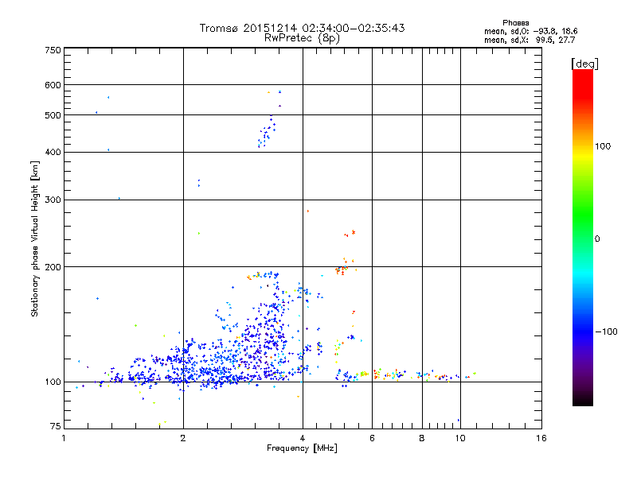Screen dimensions: 637x477
Task: Click the colorbar tick label '-100'
Action: pyautogui.click(x=606, y=332)
